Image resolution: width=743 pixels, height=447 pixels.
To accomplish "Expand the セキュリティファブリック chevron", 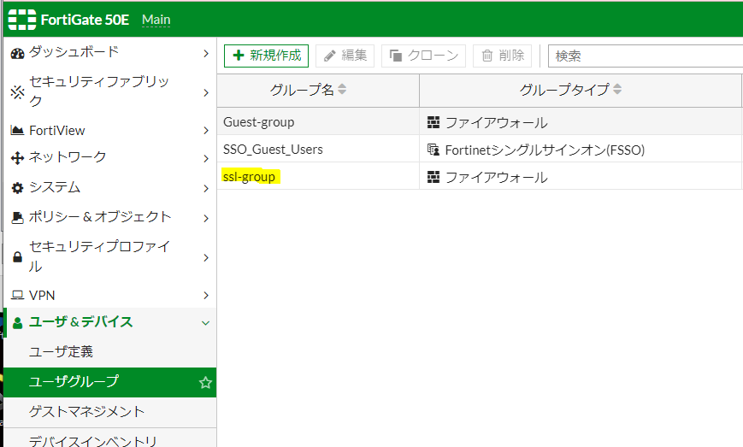I will click(206, 92).
